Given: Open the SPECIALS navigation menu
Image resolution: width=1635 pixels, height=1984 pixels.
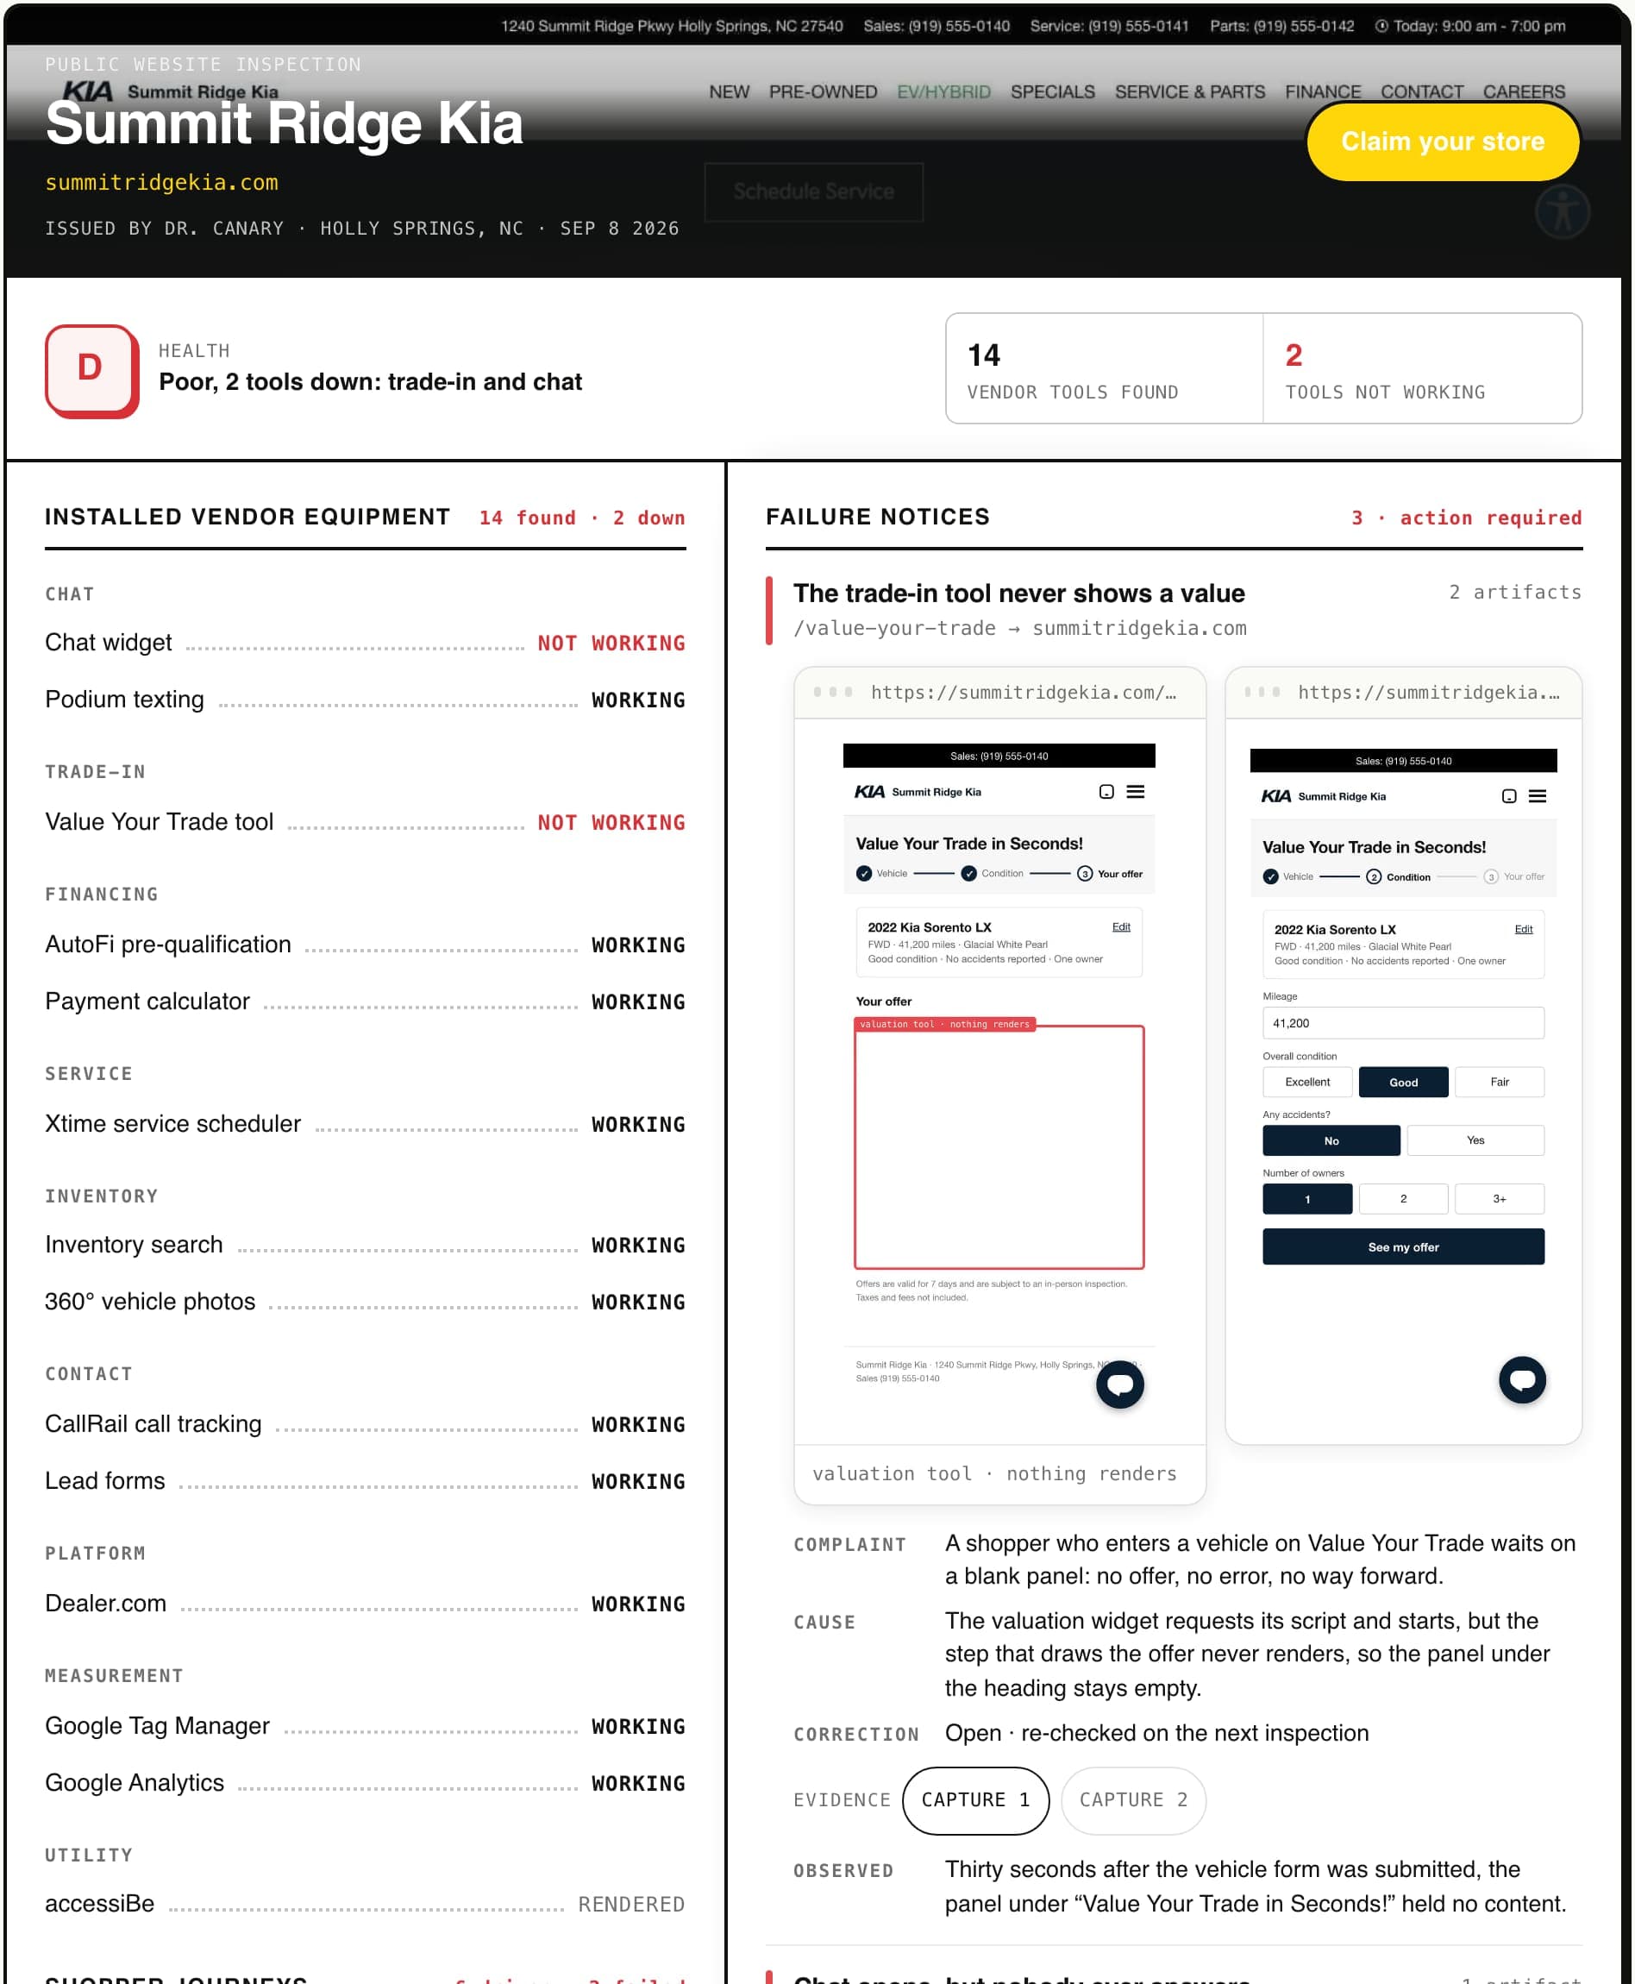Looking at the screenshot, I should [x=1052, y=92].
